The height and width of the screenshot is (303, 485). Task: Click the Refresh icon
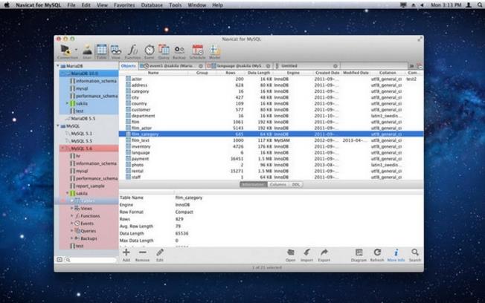point(377,252)
